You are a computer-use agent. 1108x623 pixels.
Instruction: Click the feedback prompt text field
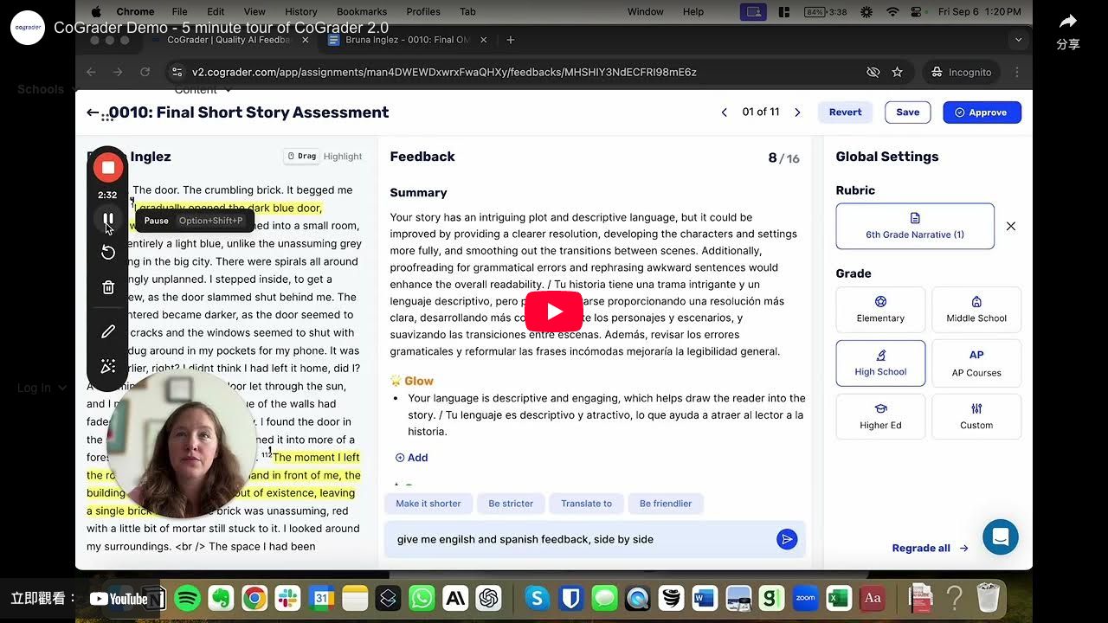click(580, 539)
